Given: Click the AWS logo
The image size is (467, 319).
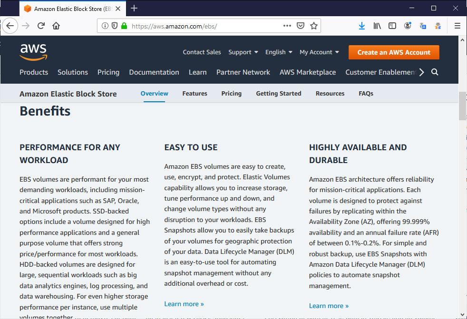Looking at the screenshot, I should [33, 52].
